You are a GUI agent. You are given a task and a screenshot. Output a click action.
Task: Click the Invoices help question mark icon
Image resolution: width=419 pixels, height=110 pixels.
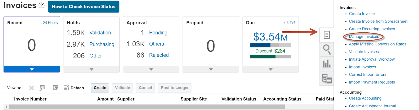[41, 5]
